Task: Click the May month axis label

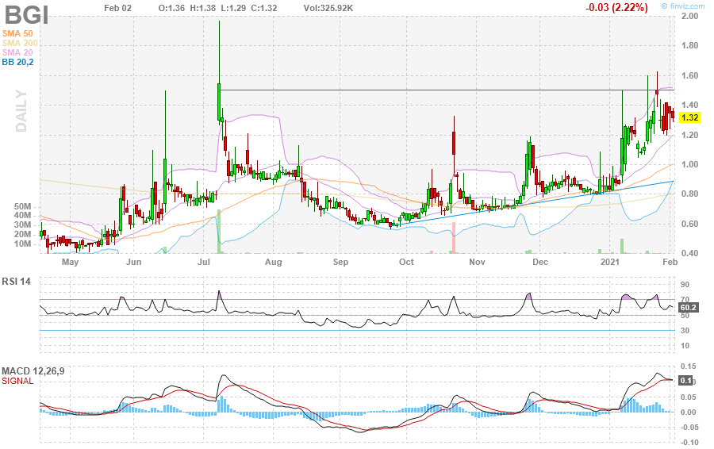Action: (70, 262)
